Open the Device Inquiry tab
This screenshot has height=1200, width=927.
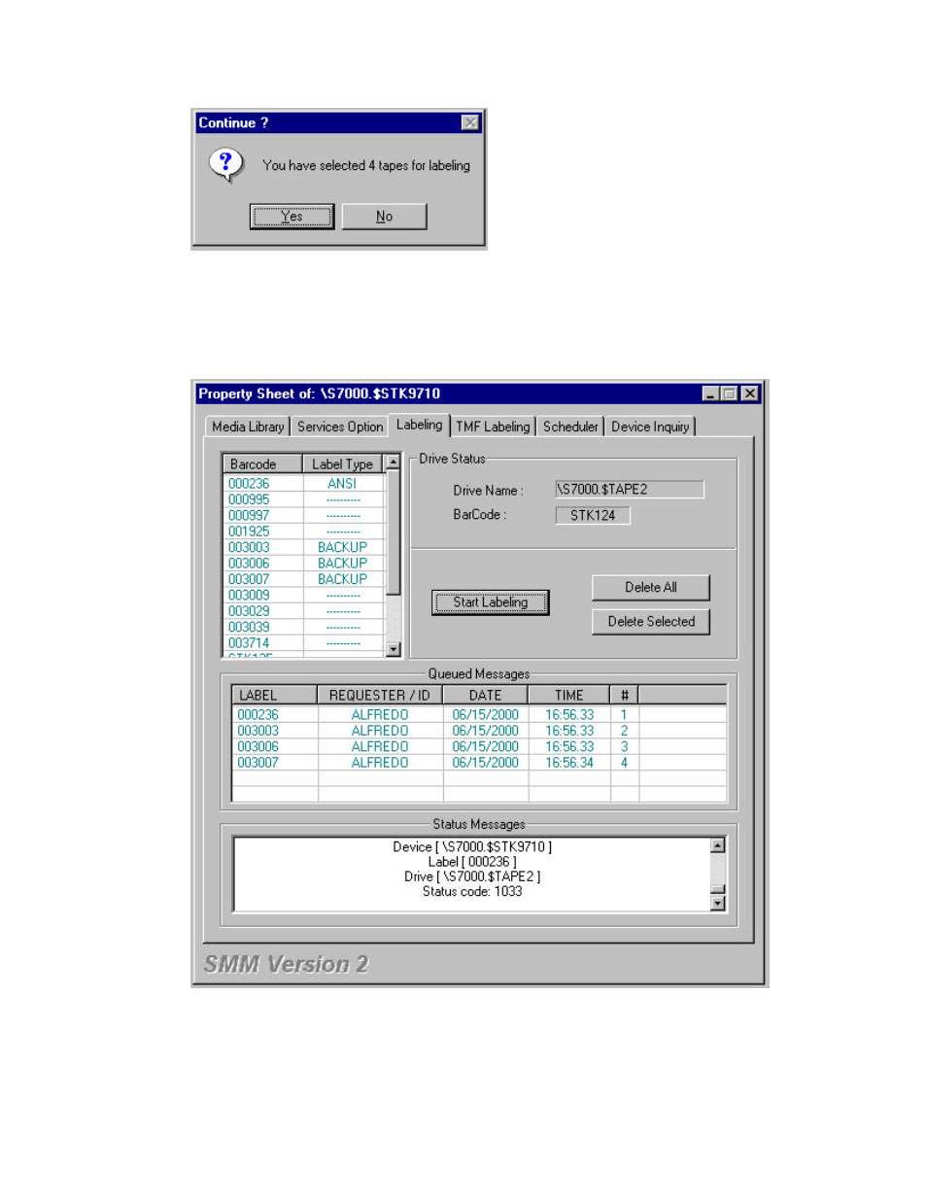coord(650,427)
